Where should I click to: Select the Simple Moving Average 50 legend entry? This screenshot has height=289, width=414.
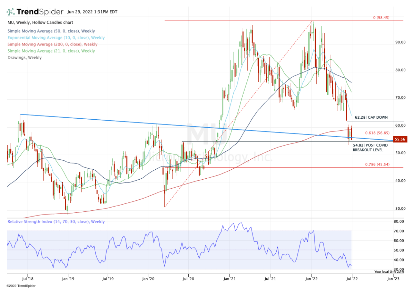[x=50, y=31]
